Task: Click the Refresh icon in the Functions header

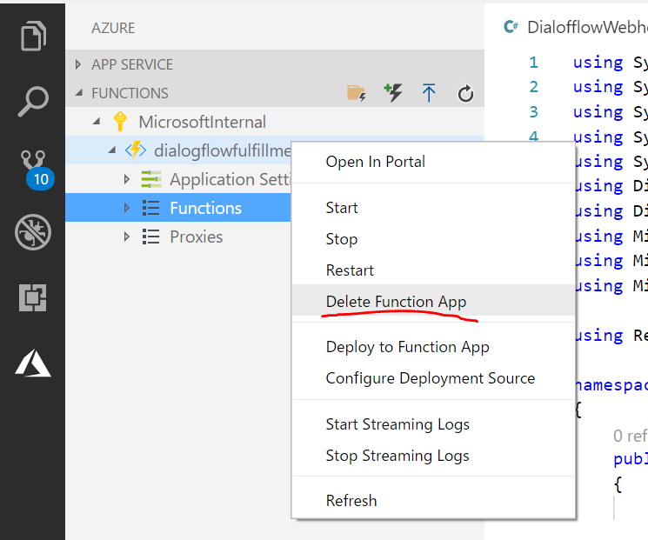Action: point(465,93)
